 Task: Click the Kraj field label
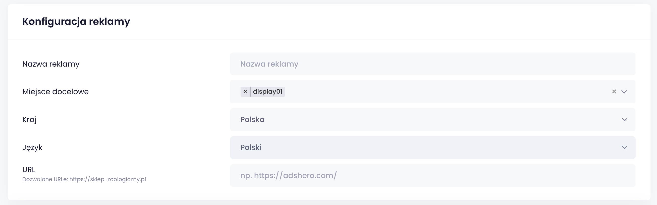point(29,120)
